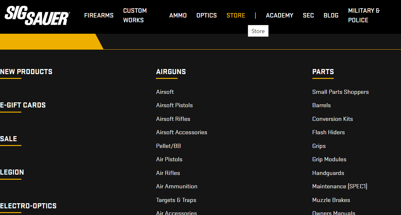Open Small Parts Shoppers
The height and width of the screenshot is (215, 401).
[340, 92]
